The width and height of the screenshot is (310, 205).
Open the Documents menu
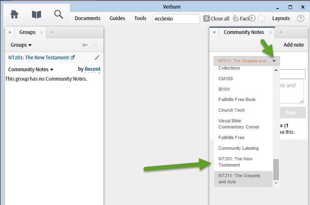[87, 18]
